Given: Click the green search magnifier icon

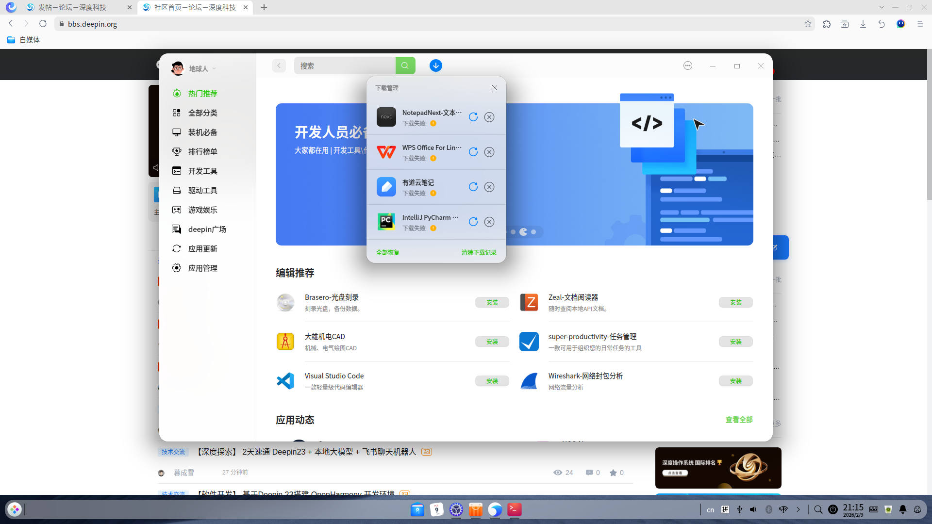Looking at the screenshot, I should (405, 65).
